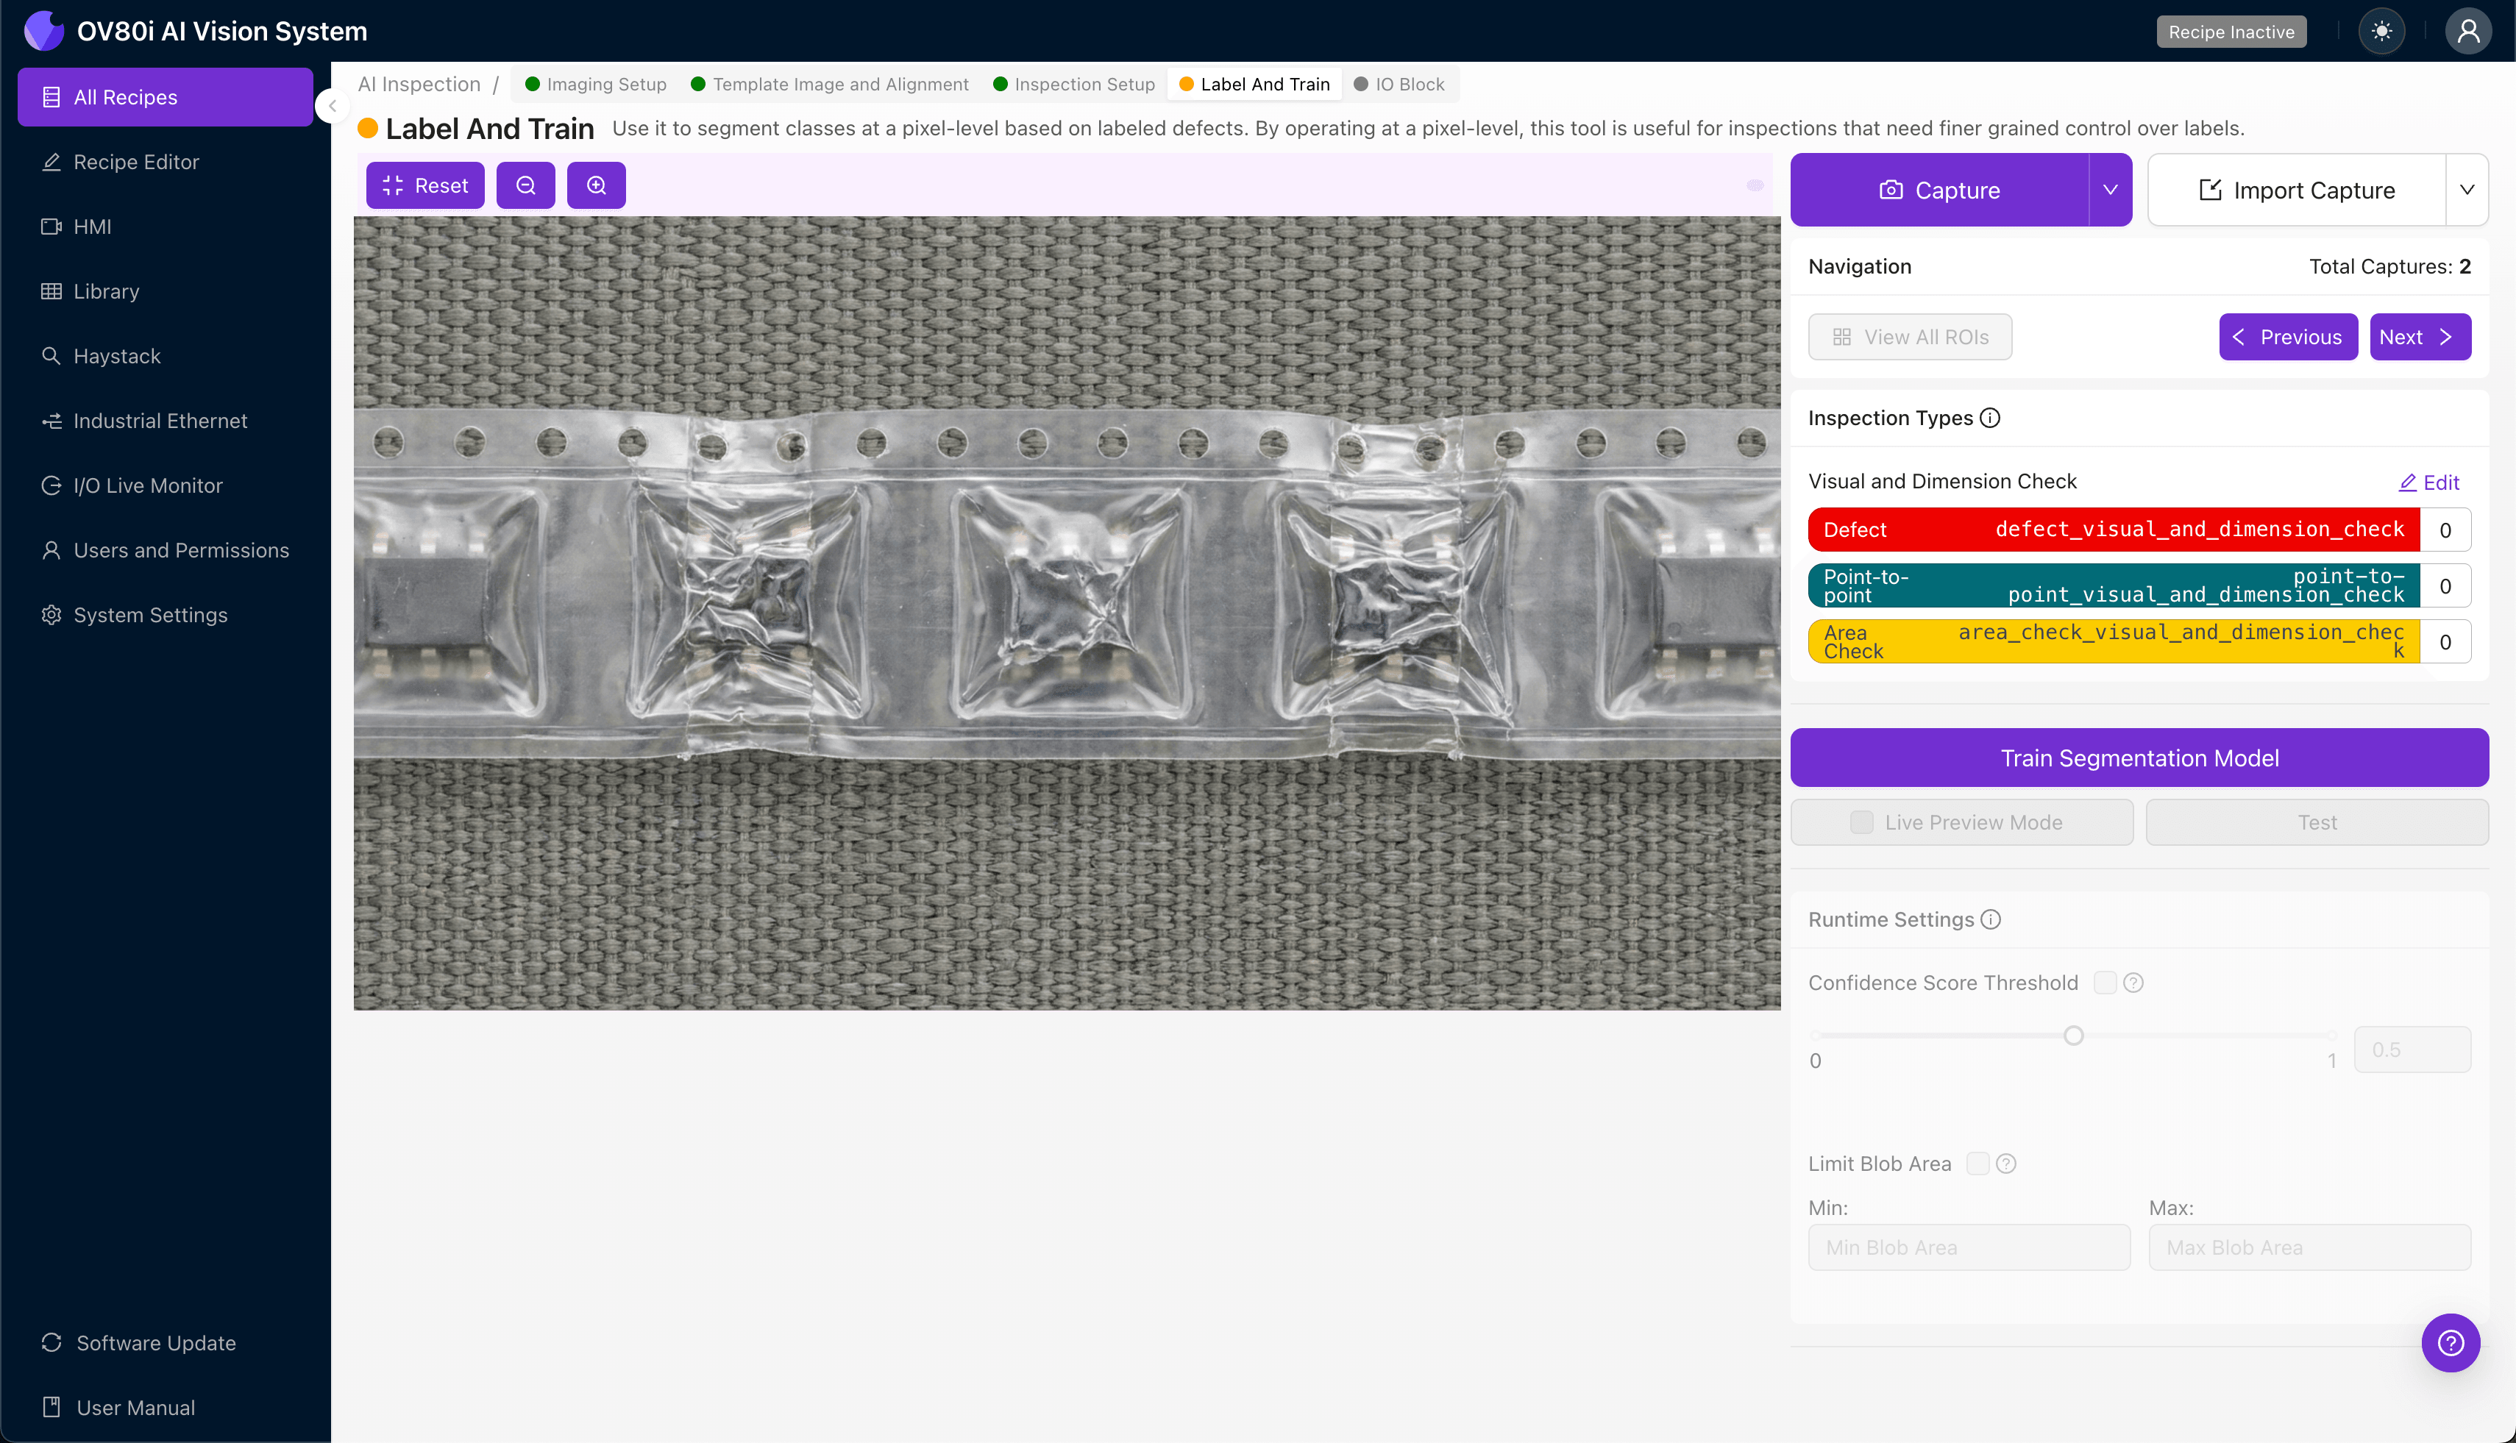Expand the Import Capture dropdown arrow
This screenshot has width=2516, height=1443.
point(2467,190)
